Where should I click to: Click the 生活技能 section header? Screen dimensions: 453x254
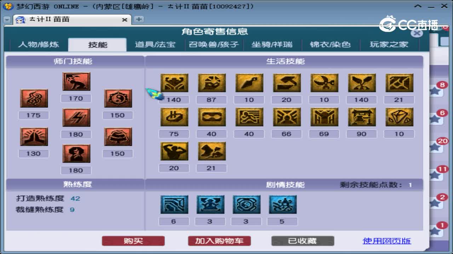tap(285, 61)
